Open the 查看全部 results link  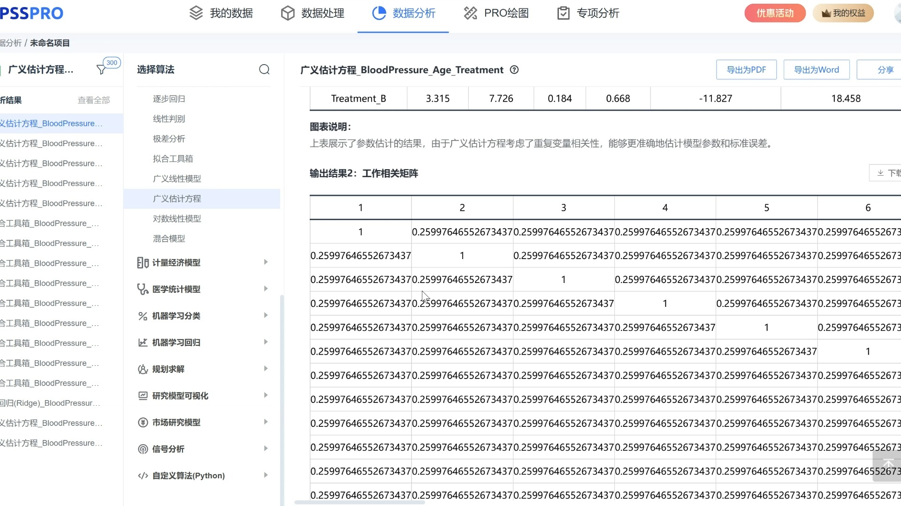[x=93, y=100]
